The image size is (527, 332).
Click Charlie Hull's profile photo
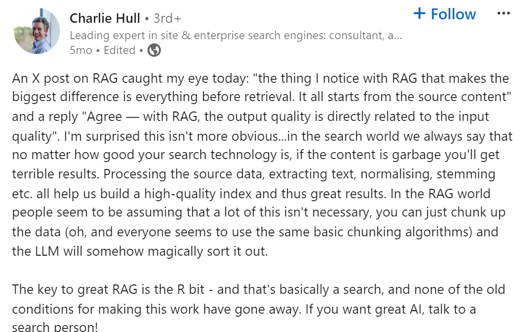tap(37, 31)
